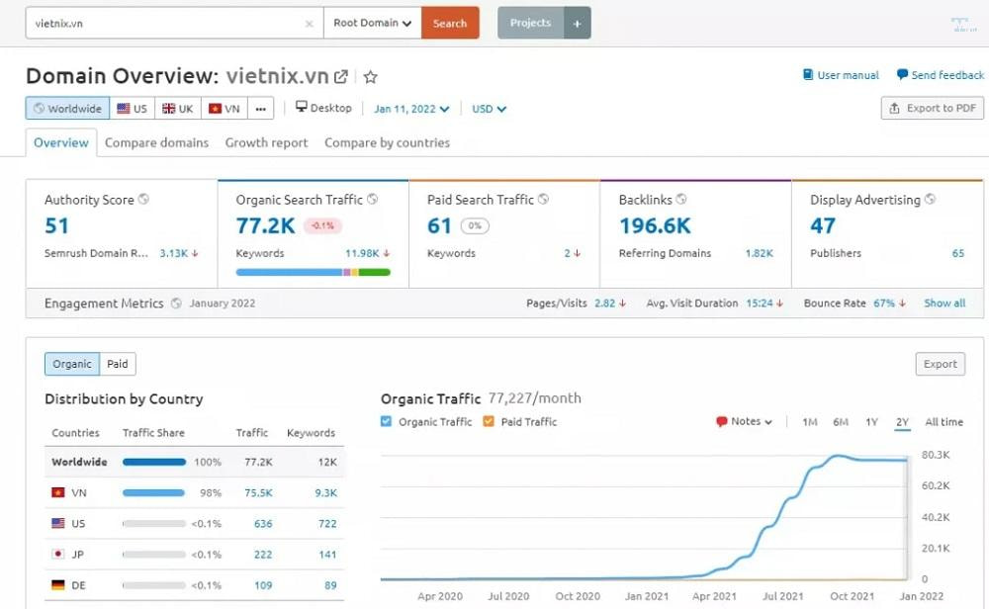This screenshot has height=609, width=989.
Task: Select All time range
Action: coord(944,422)
